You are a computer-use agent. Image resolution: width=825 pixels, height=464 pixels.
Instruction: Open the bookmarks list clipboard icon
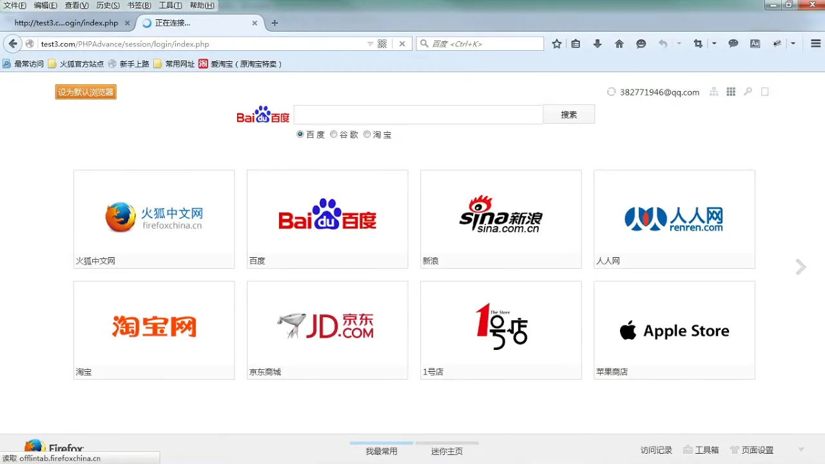click(576, 44)
